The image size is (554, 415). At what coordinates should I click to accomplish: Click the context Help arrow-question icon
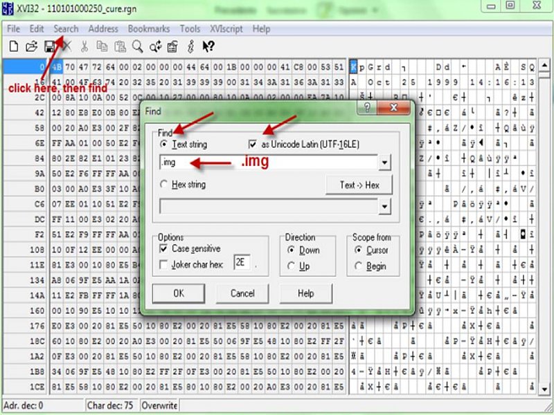(208, 46)
